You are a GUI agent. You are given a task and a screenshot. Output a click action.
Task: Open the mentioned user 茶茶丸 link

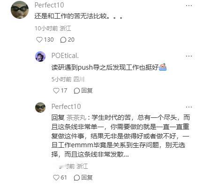[x=76, y=117]
